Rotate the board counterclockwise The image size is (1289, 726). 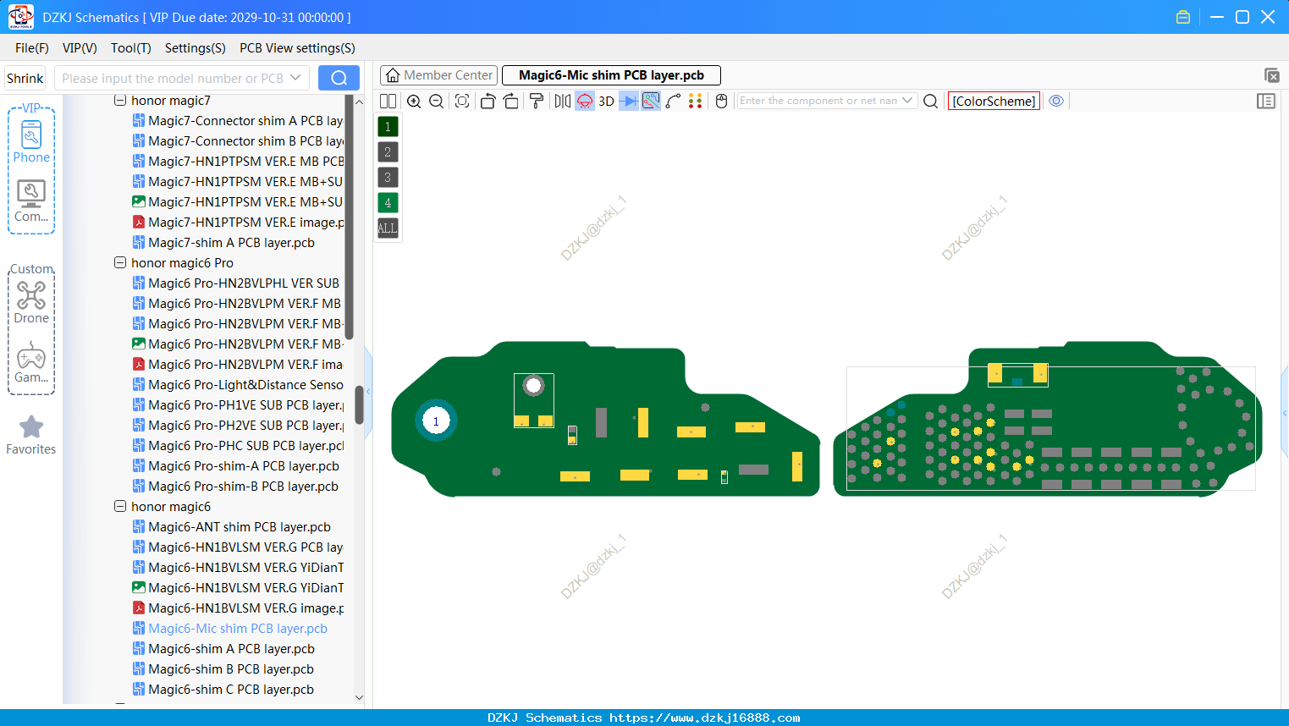488,102
